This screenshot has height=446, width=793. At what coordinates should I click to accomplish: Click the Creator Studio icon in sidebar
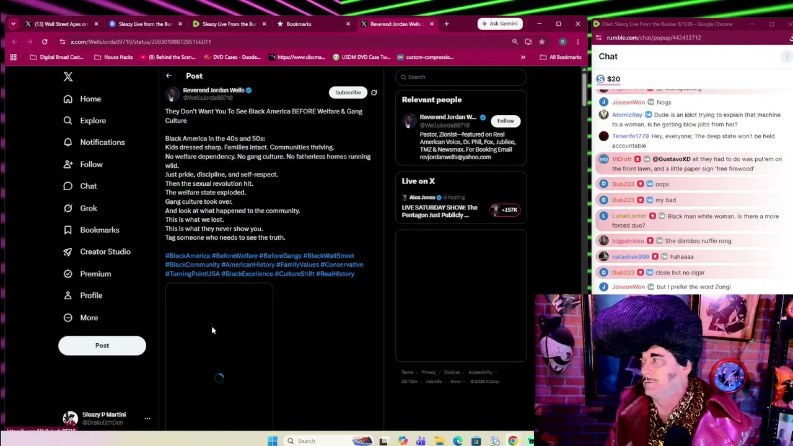pos(68,251)
